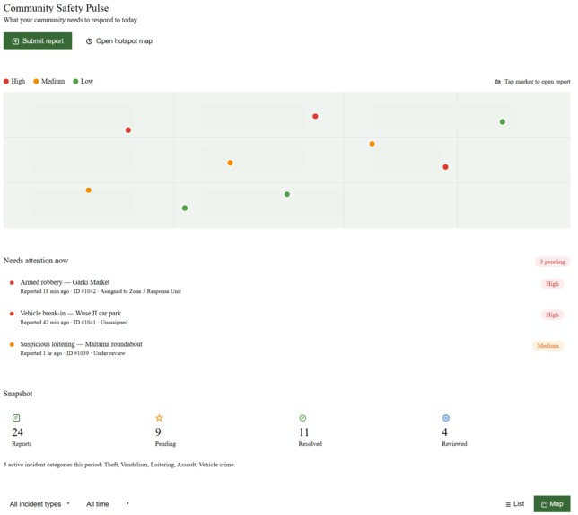Click the 11 Resolved count
Image resolution: width=578 pixels, height=515 pixels.
[304, 432]
